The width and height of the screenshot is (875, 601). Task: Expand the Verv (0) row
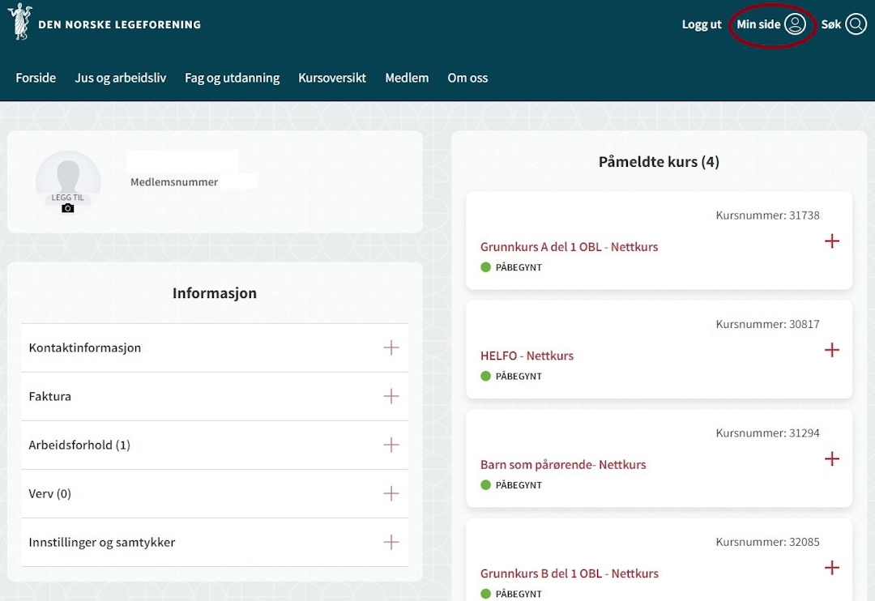(x=391, y=493)
